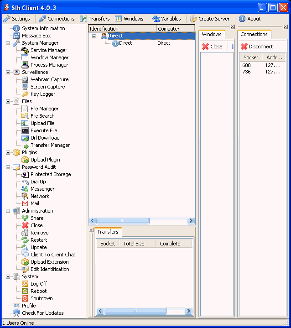Click the Check For Updates icon
The image size is (291, 328).
pyautogui.click(x=16, y=313)
